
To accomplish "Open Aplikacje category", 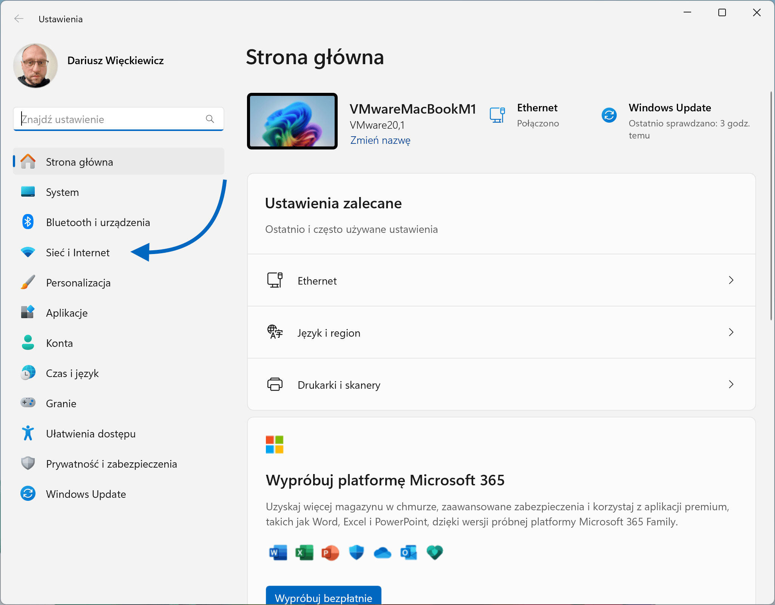I will point(119,313).
